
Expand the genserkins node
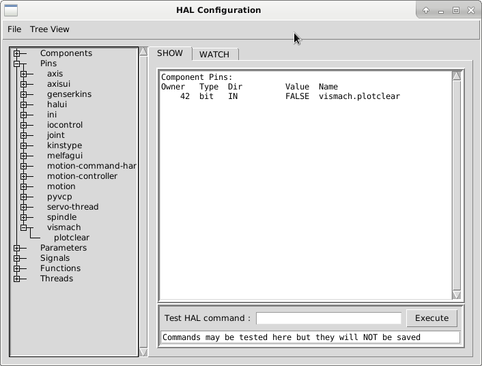pos(24,94)
